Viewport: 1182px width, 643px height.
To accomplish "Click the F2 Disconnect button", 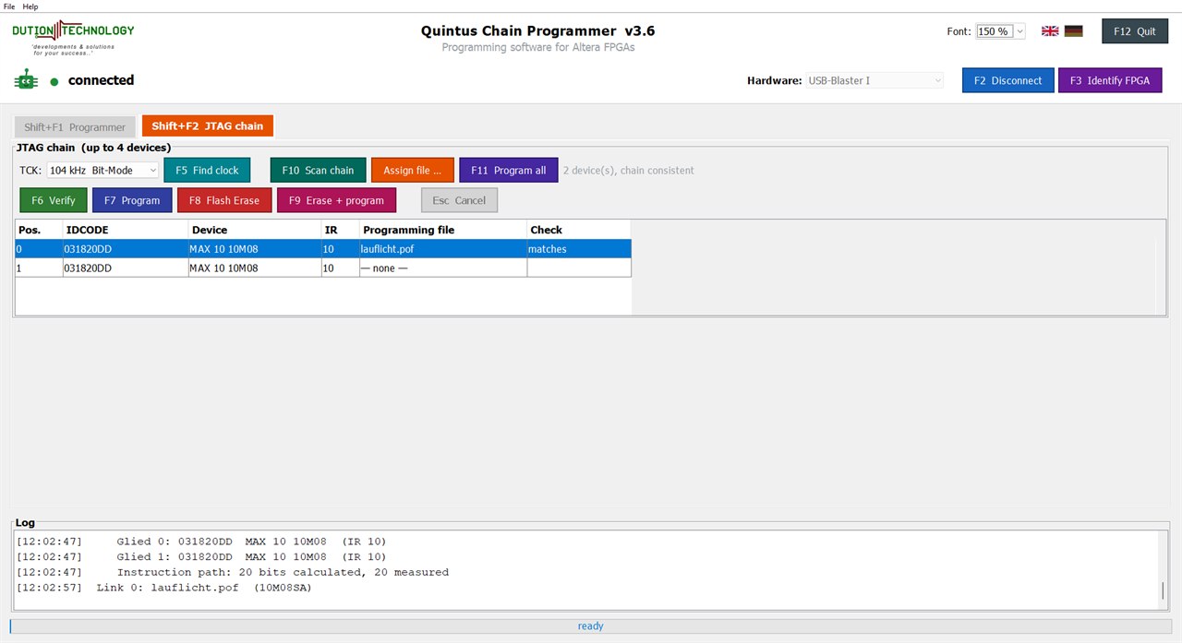I will [1007, 80].
